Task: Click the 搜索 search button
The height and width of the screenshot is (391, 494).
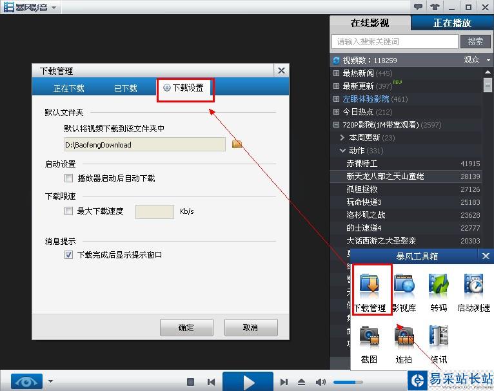Action: click(x=475, y=41)
